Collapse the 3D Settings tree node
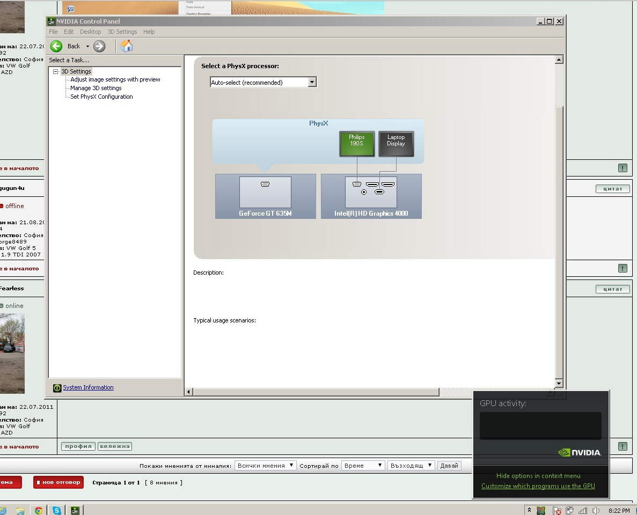Image resolution: width=637 pixels, height=515 pixels. point(55,71)
